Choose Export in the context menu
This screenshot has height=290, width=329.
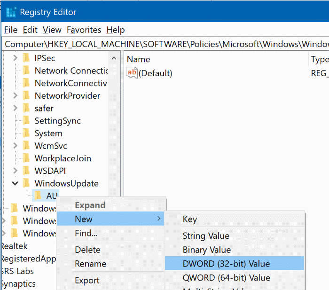pyautogui.click(x=110, y=280)
